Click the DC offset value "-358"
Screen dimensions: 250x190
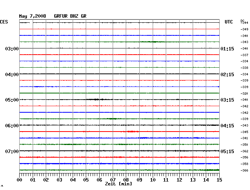tap(244, 164)
